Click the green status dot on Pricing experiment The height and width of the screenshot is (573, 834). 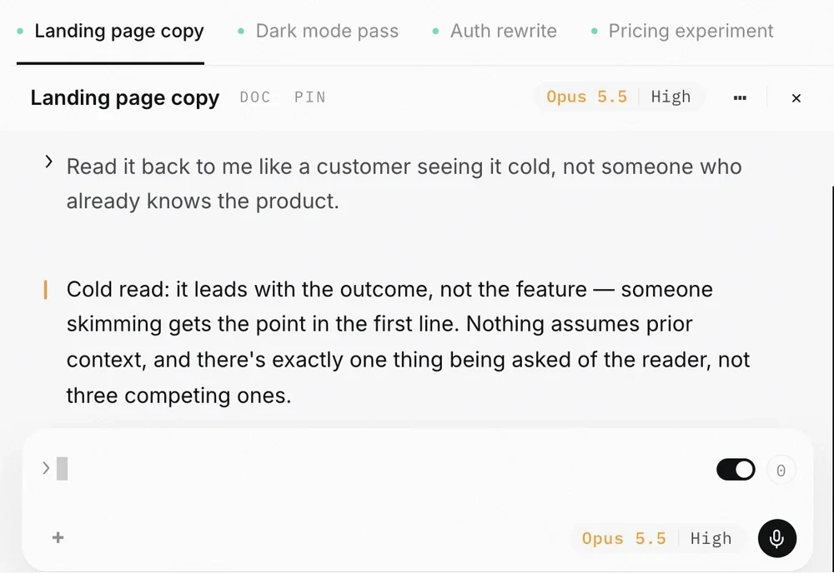[594, 32]
